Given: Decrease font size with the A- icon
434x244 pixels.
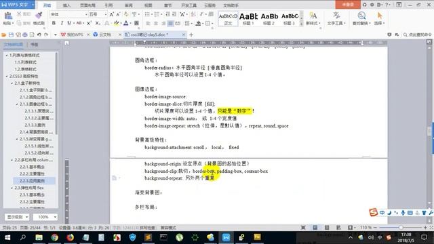Looking at the screenshot, I should click(x=118, y=14).
